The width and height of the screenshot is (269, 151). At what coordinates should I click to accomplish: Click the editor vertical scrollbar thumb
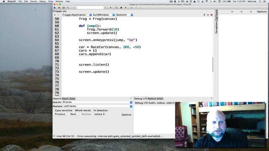(213, 64)
